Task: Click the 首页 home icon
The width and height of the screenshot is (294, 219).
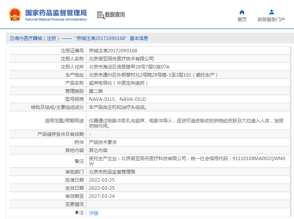Action: [242, 12]
